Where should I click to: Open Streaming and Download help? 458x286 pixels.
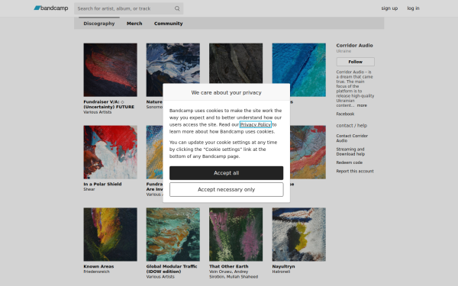pyautogui.click(x=350, y=152)
